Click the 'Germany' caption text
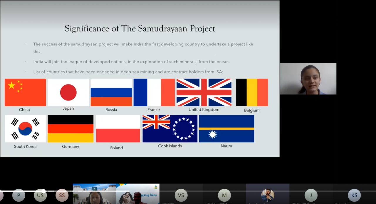 (70, 147)
